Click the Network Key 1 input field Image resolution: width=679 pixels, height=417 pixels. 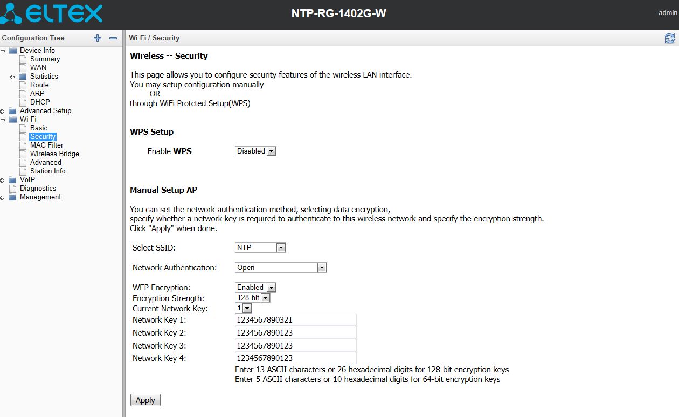pyautogui.click(x=295, y=320)
